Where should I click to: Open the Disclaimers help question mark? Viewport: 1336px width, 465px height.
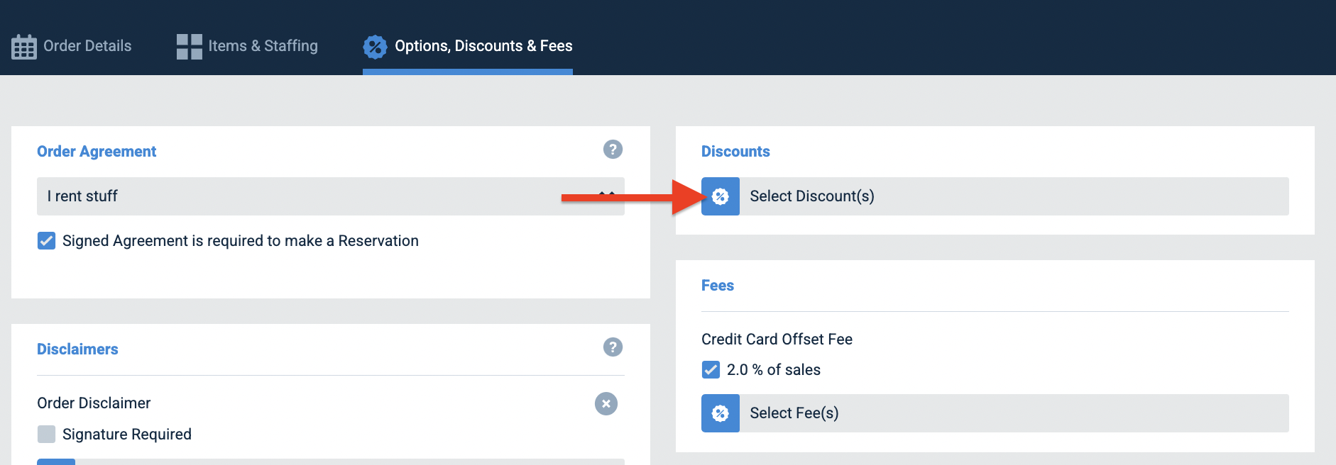(613, 347)
